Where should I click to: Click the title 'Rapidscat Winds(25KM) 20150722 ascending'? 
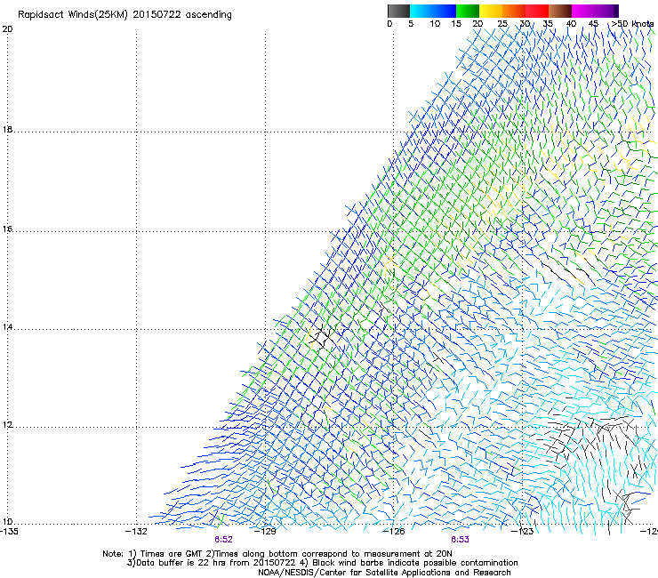coord(124,15)
